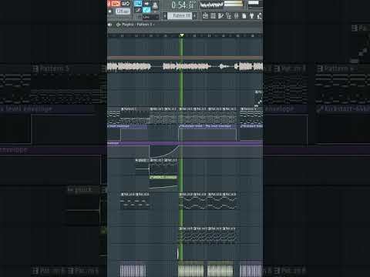Open the snap selector dropdown set to Line
370x277 pixels.
pos(151,17)
